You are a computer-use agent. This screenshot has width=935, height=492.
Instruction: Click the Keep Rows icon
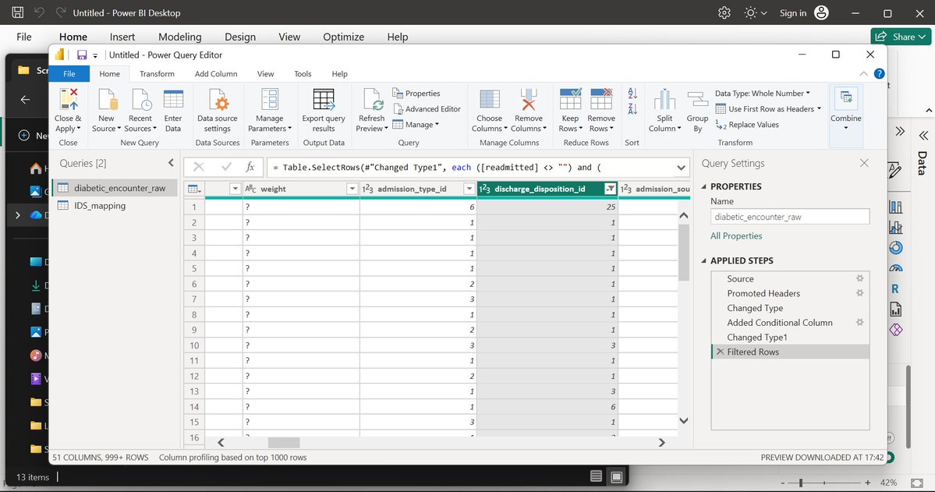[570, 99]
